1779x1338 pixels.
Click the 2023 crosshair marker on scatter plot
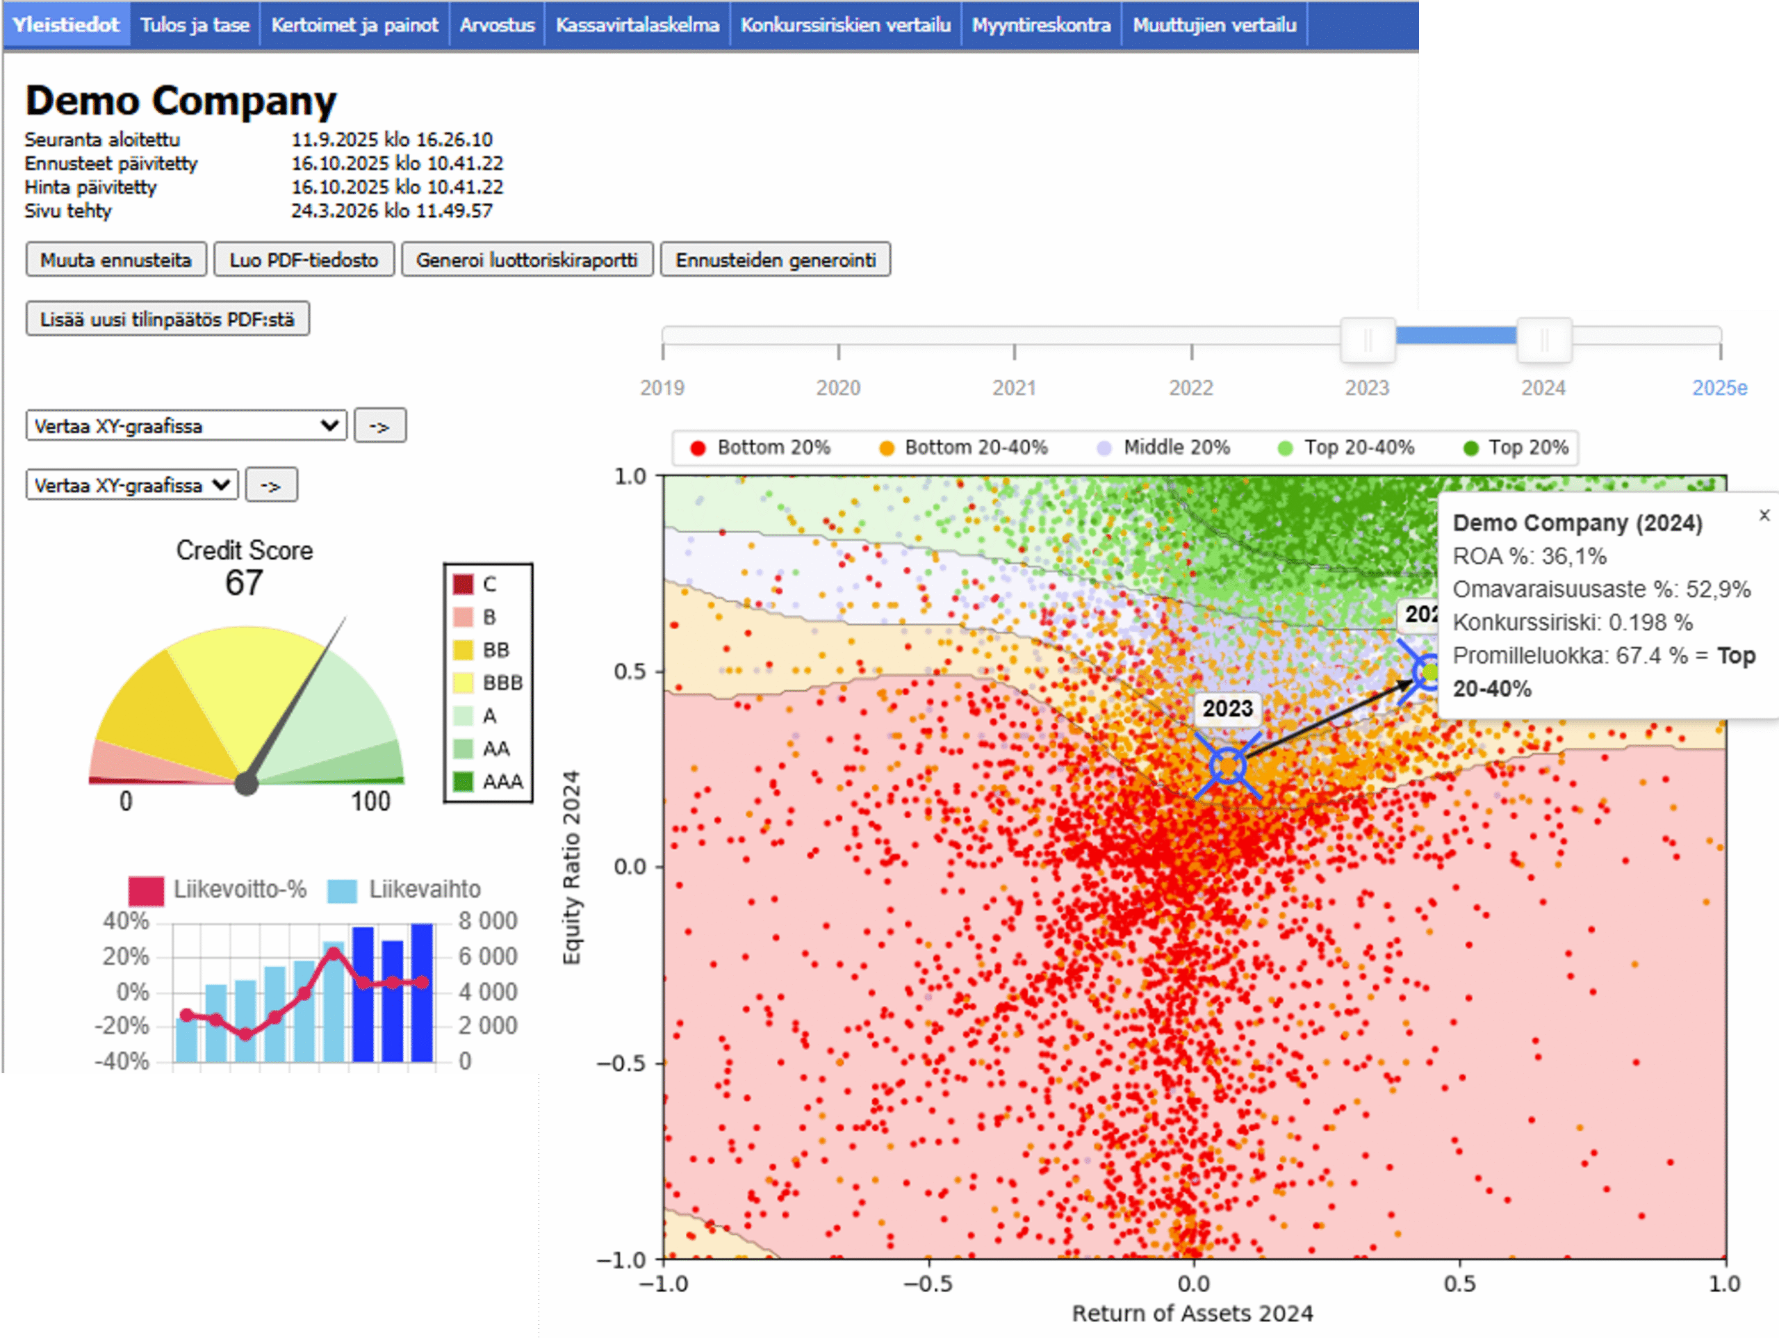tap(1227, 765)
